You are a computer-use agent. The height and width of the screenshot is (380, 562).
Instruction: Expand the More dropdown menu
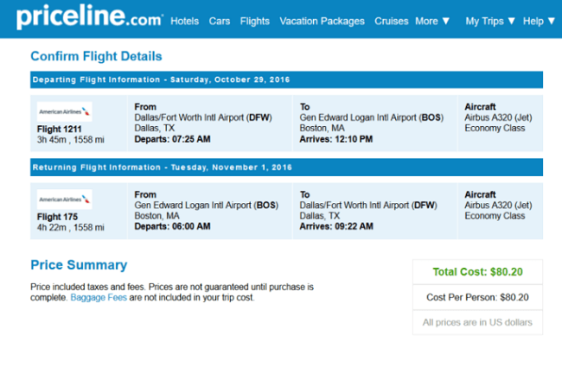(x=432, y=21)
